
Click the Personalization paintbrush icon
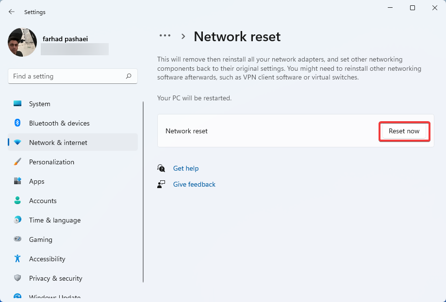(17, 162)
